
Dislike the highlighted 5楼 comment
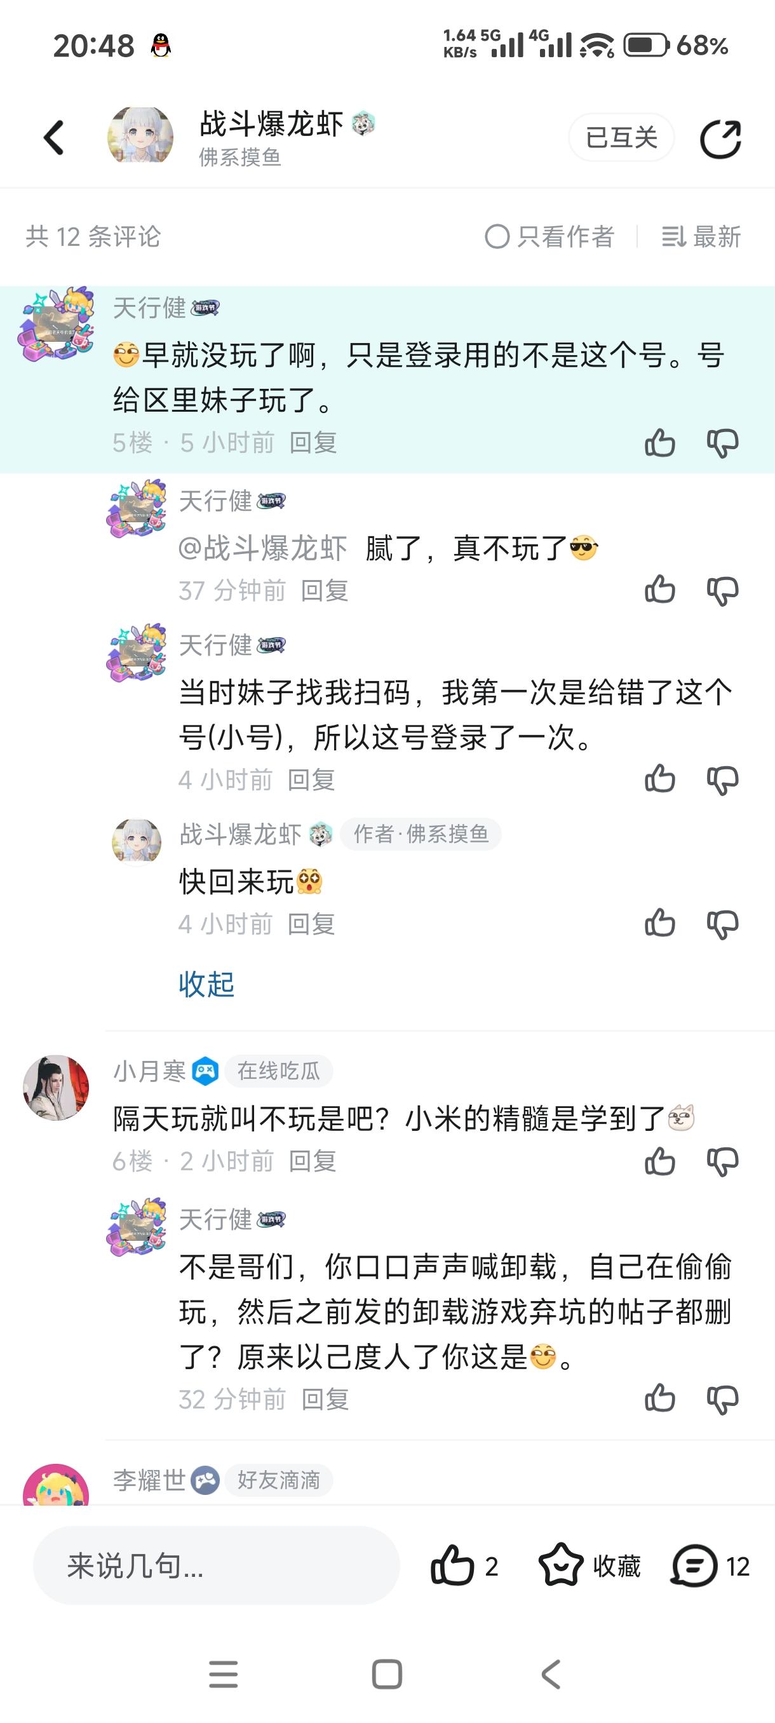(x=722, y=443)
